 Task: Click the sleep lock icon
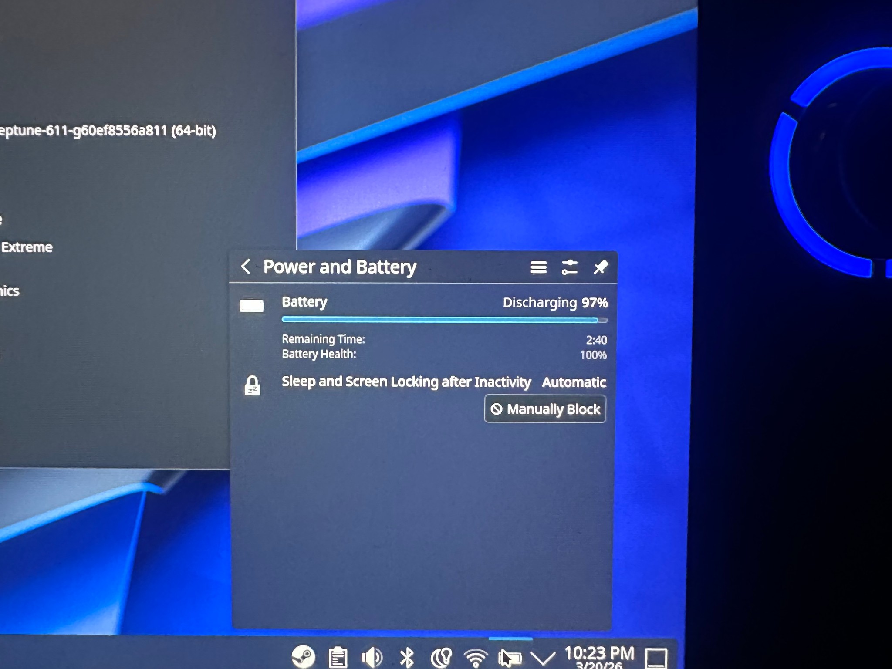pyautogui.click(x=252, y=385)
